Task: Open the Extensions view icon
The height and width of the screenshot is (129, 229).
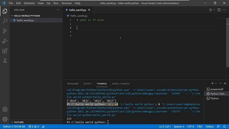Action: pyautogui.click(x=5, y=51)
